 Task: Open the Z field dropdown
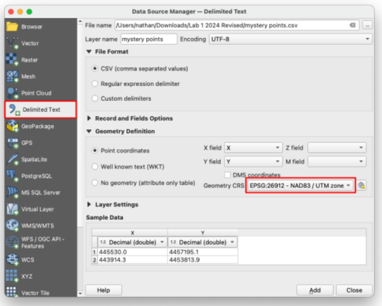coord(337,148)
